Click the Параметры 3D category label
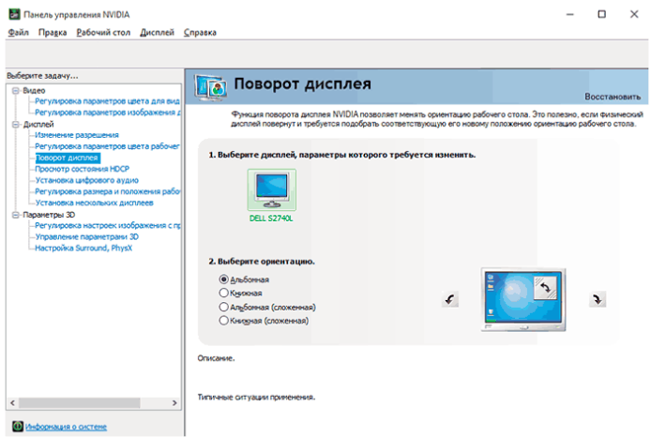 pos(49,215)
